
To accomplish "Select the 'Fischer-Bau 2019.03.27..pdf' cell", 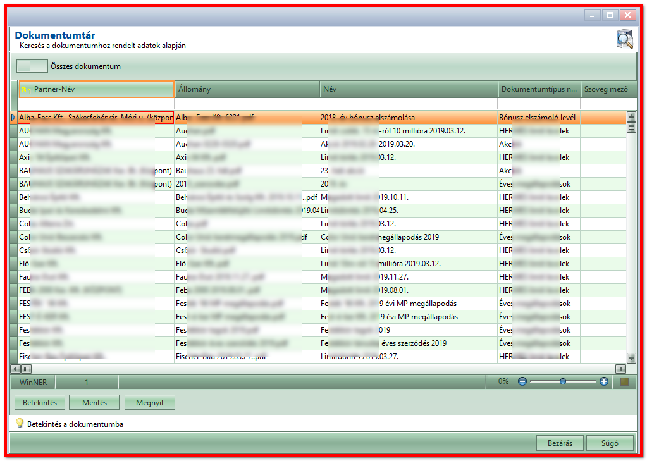I will point(247,357).
